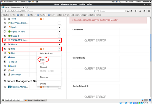Image resolution: width=152 pixels, height=104 pixels.
Task: Click the Sqoop 1 Client icon
Action: coord(9,31)
